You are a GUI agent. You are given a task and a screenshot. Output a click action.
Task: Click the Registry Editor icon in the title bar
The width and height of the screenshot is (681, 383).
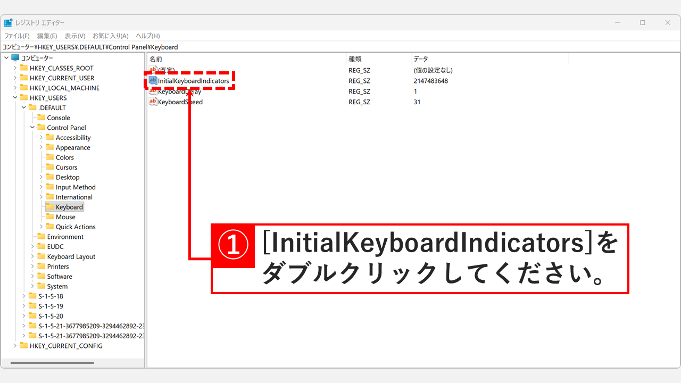[x=8, y=22]
